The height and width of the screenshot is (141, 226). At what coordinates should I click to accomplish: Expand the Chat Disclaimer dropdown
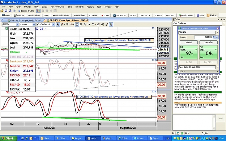224,23
